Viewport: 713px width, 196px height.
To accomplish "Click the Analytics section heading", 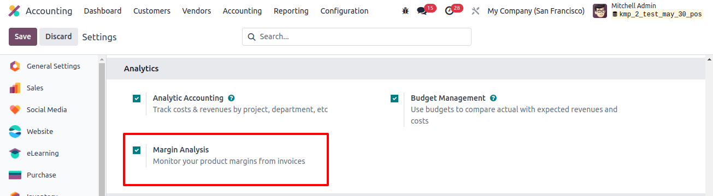I will pos(141,69).
